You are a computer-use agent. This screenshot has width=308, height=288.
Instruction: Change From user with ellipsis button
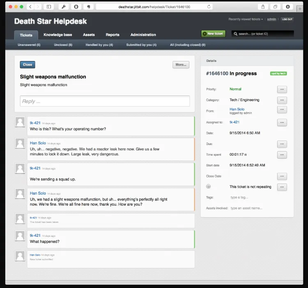282,109
